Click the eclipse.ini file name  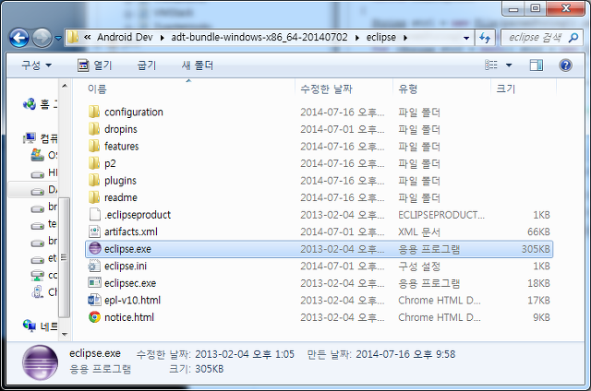point(126,267)
